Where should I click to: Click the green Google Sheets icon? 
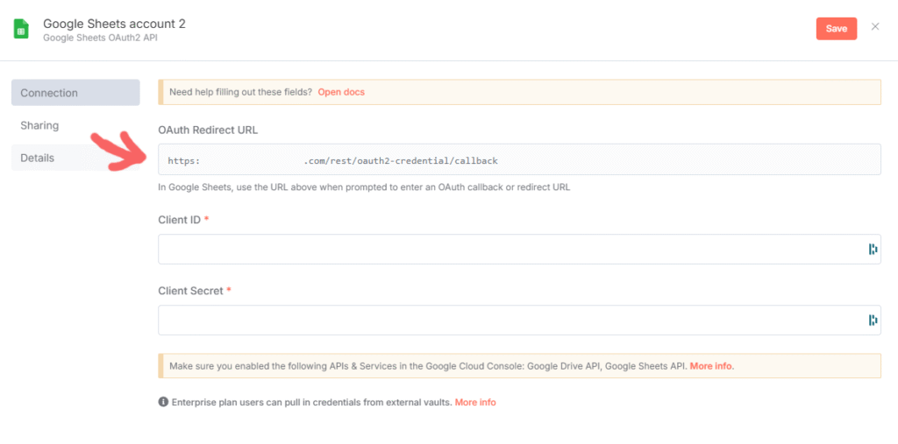point(21,29)
